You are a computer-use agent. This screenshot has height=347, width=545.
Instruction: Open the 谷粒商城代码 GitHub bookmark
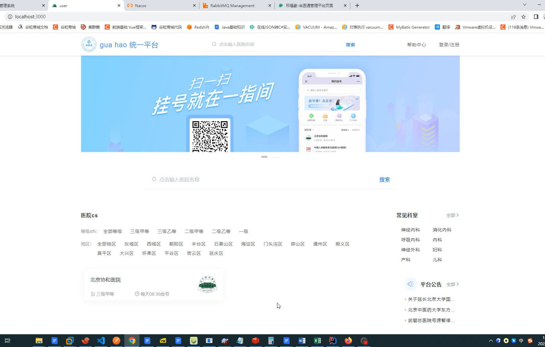167,27
